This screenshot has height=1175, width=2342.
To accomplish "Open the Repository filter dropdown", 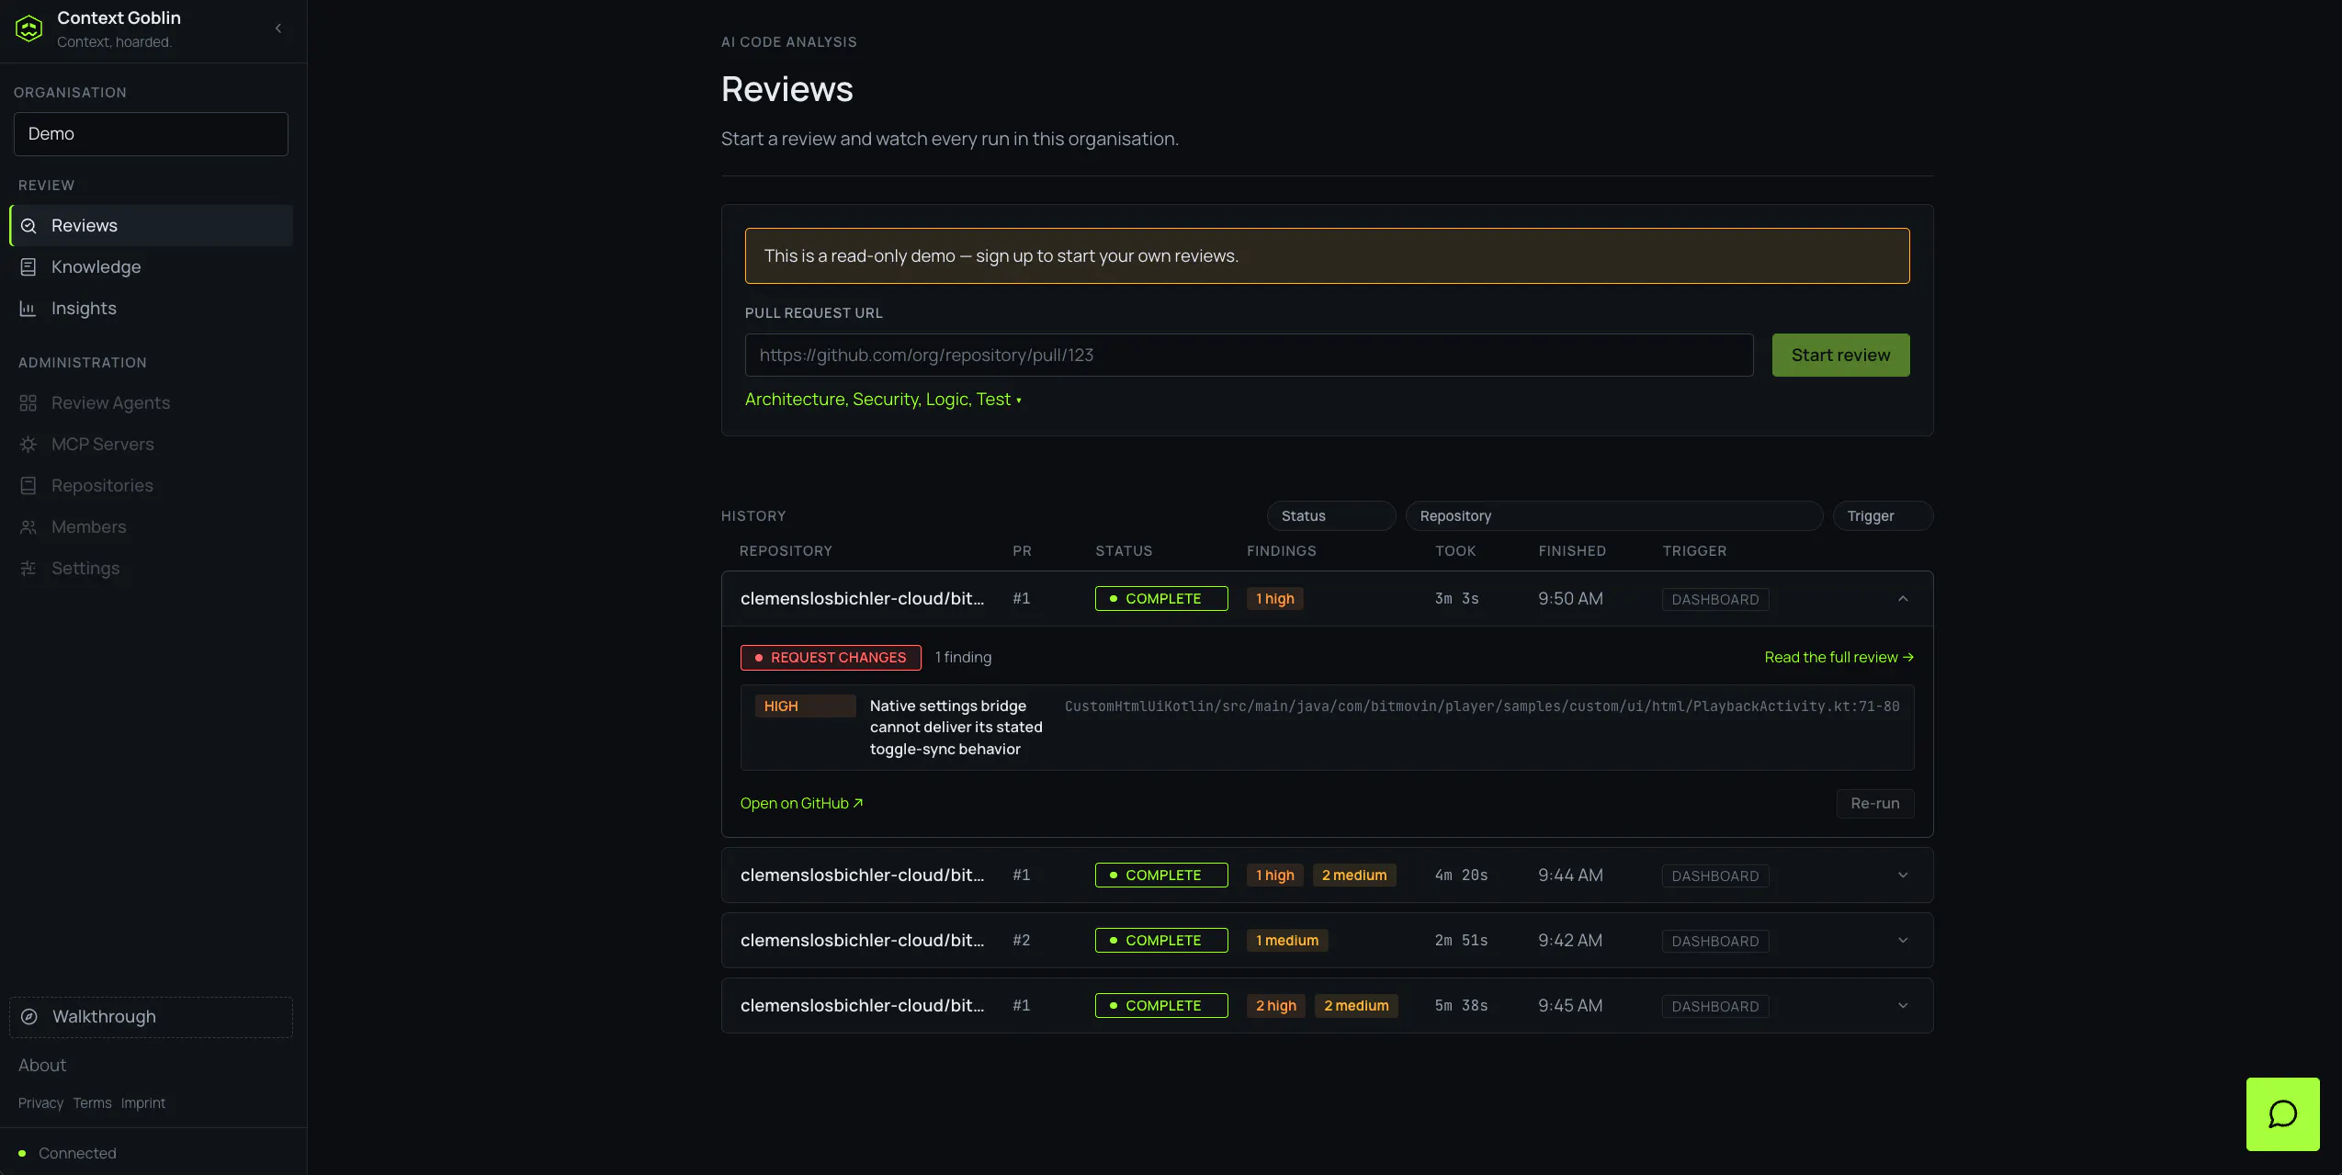I will pyautogui.click(x=1614, y=516).
